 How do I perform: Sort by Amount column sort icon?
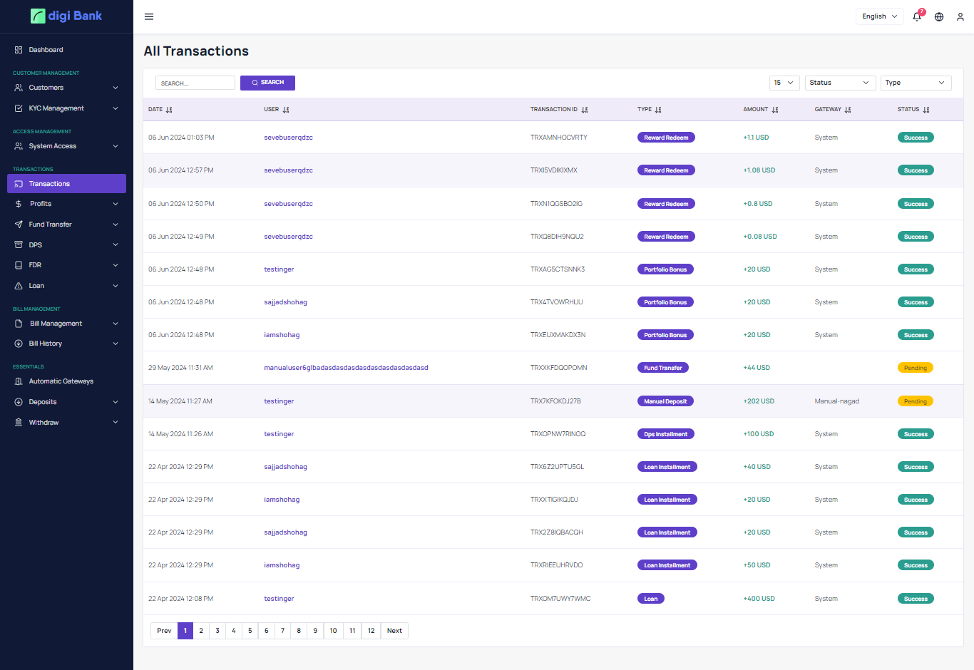pyautogui.click(x=775, y=110)
